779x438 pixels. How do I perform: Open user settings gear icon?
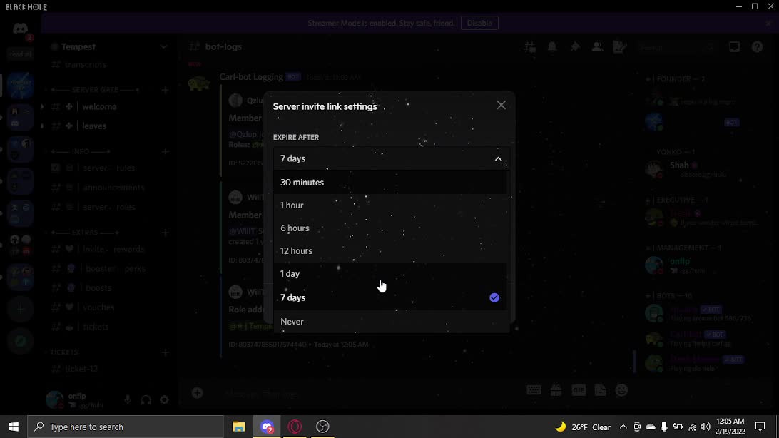tap(164, 400)
